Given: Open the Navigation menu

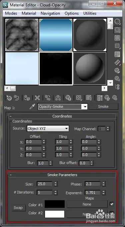Looking at the screenshot, I should coord(50,13).
